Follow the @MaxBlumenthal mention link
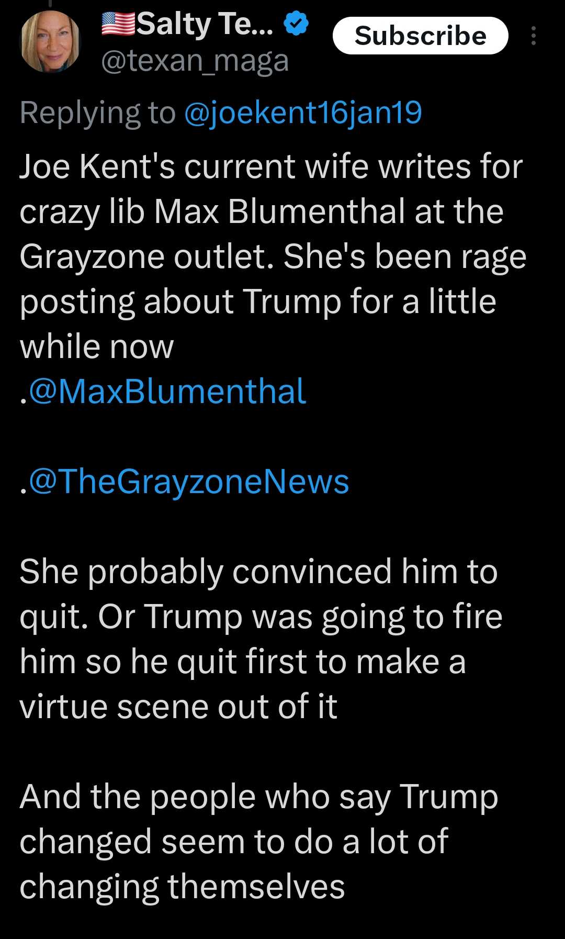Image resolution: width=565 pixels, height=939 pixels. tap(167, 392)
